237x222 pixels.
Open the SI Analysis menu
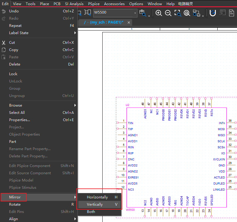74,4
